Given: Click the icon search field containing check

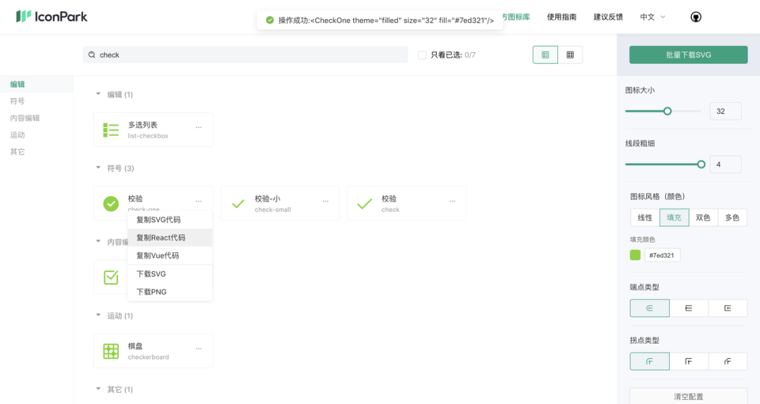Looking at the screenshot, I should (246, 55).
